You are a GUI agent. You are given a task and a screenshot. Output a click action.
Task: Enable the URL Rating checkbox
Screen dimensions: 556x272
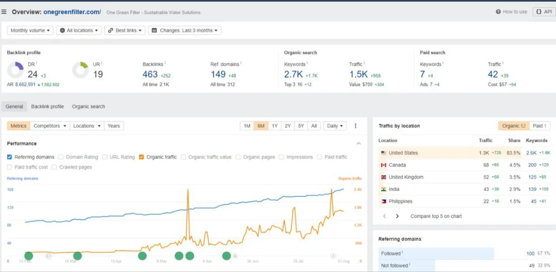105,157
